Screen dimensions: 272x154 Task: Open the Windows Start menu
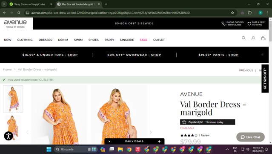point(49,149)
